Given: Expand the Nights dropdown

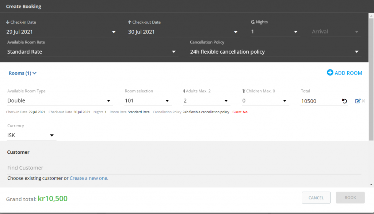Looking at the screenshot, I should point(275,32).
